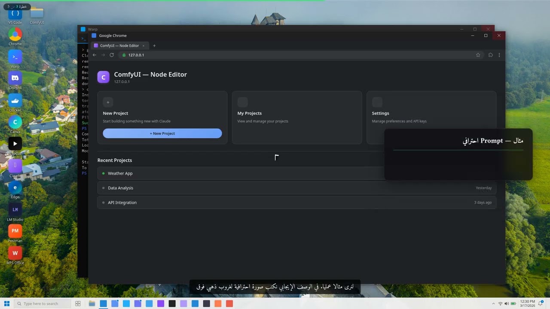Click the 'Manage preferences and API keys' text
Viewport: 550px width, 309px height.
pyautogui.click(x=399, y=121)
